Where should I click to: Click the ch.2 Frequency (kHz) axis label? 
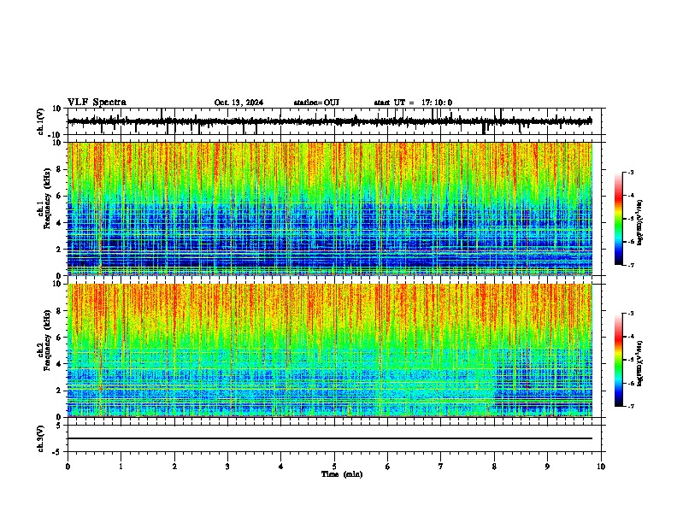point(47,340)
